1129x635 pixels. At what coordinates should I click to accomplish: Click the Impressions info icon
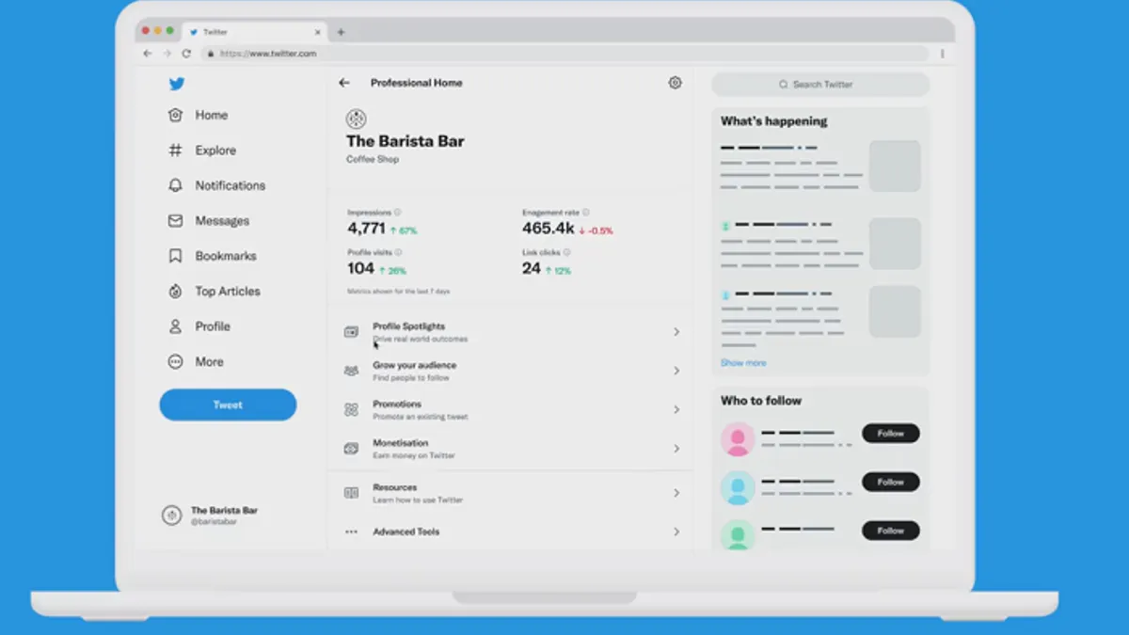click(398, 213)
